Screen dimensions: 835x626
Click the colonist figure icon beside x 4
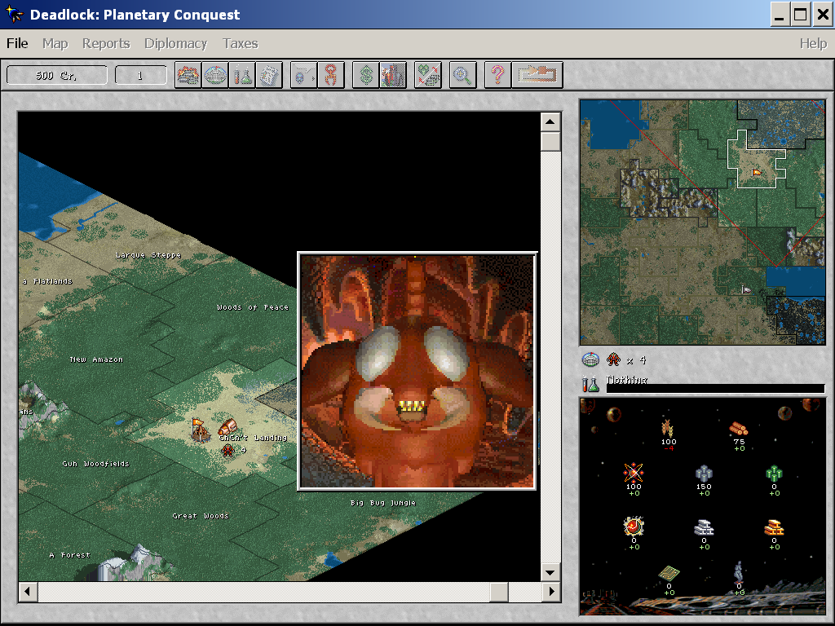click(x=613, y=359)
